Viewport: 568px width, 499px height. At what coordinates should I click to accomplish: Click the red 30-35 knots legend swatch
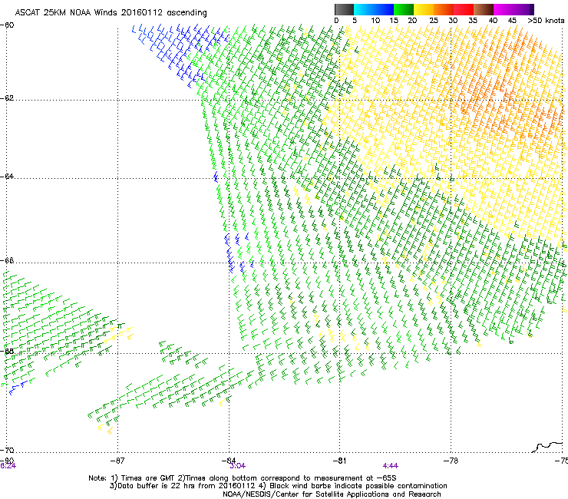point(464,9)
